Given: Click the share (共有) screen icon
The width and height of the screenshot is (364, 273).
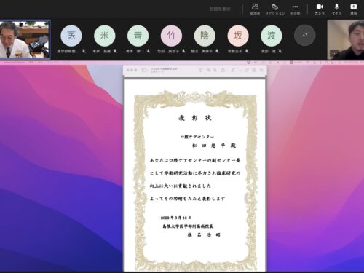Looking at the screenshot, I should coord(354,9).
